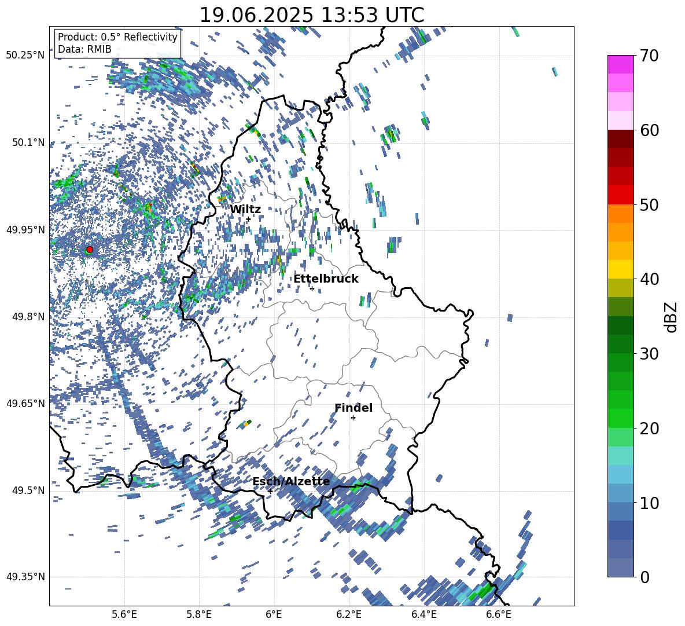Click the 50.25°N latitude label
Image resolution: width=685 pixels, height=626 pixels.
(x=25, y=56)
